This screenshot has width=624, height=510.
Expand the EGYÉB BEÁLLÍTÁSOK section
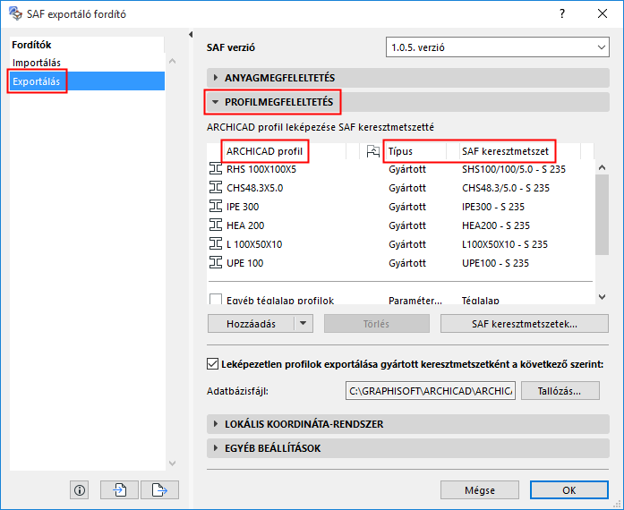[408, 448]
